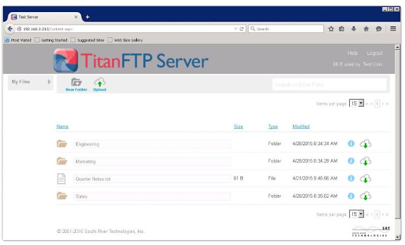Click the TitanFTP Server logo
Screen dimensions: 405x245
(x=131, y=61)
